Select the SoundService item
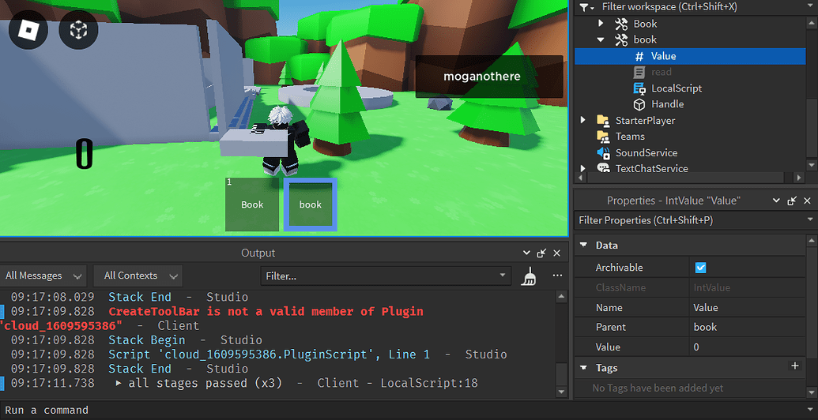The height and width of the screenshot is (420, 818). [x=646, y=152]
